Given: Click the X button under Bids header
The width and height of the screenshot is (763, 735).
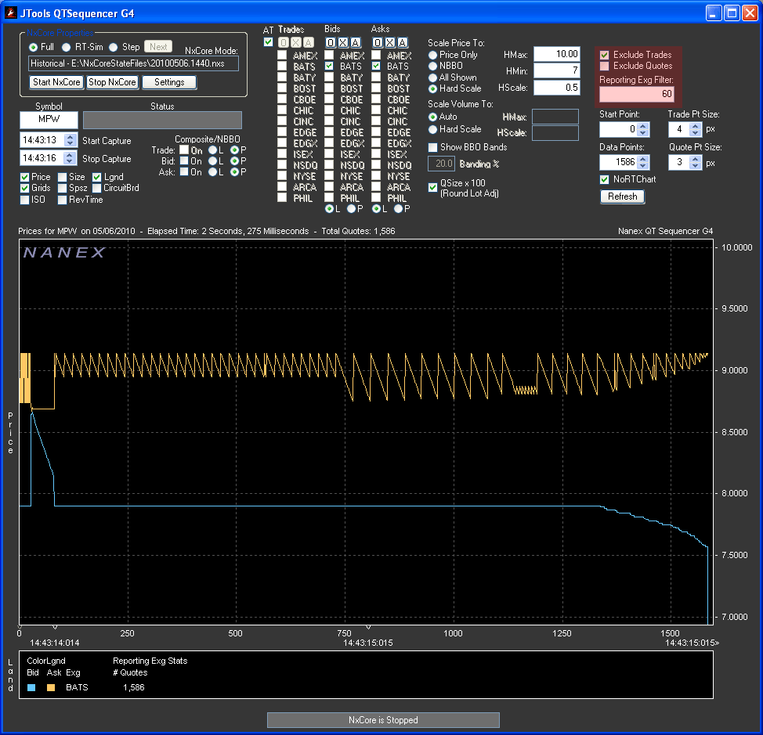Looking at the screenshot, I should click(x=343, y=43).
